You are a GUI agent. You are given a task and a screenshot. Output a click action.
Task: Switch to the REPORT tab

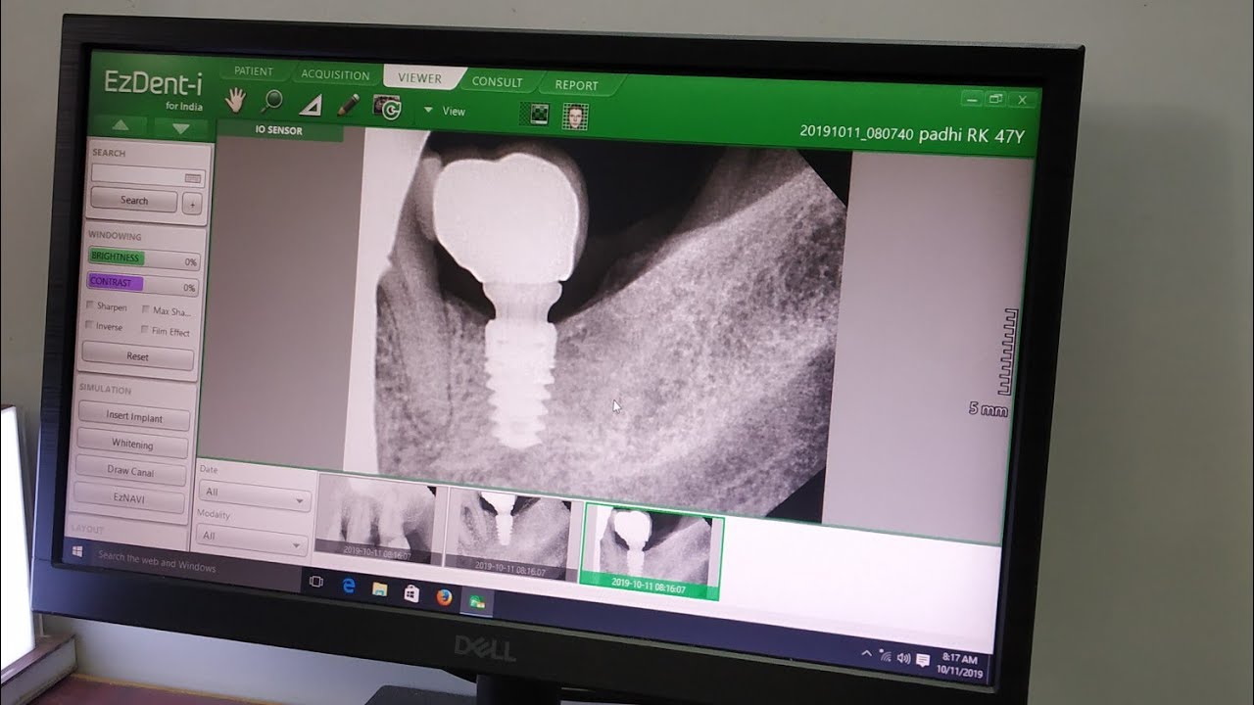[x=576, y=85]
